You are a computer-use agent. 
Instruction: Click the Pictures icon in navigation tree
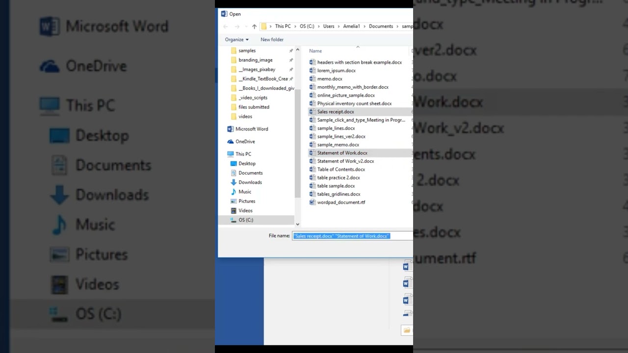coord(234,201)
